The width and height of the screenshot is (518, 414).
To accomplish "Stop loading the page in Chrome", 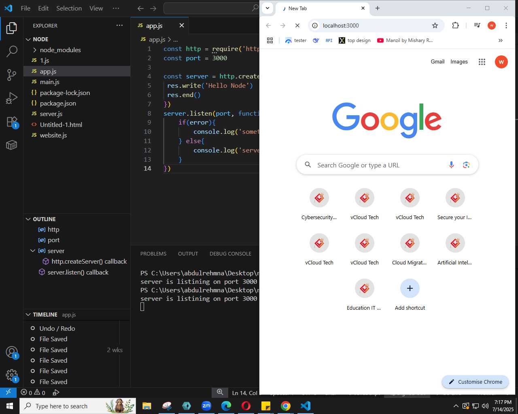I will click(x=297, y=25).
